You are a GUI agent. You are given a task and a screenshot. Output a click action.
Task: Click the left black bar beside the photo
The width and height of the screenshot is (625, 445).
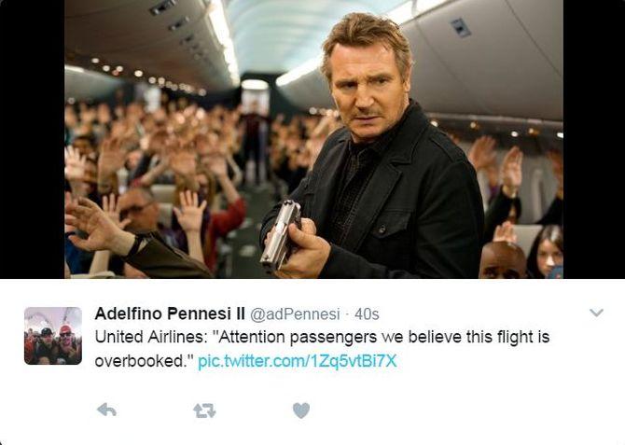tap(32, 139)
